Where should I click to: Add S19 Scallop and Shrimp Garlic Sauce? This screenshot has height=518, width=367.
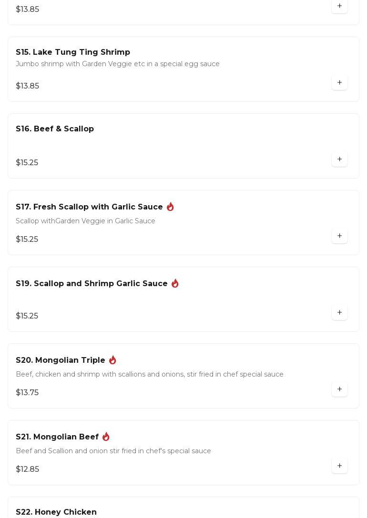[x=339, y=313]
